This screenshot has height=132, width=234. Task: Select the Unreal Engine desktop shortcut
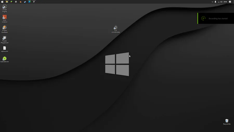(5, 9)
